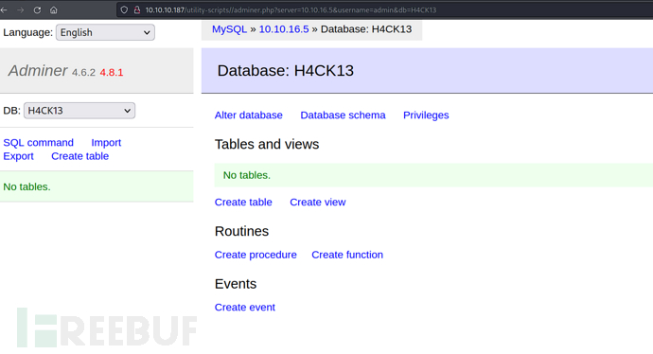Go back using browser back arrow
The width and height of the screenshot is (653, 354).
pyautogui.click(x=4, y=10)
